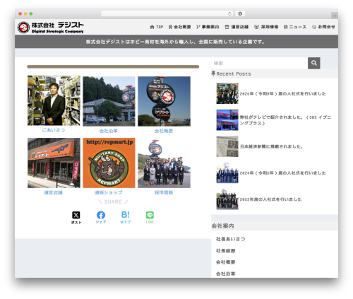Click the browser reload icon
The height and width of the screenshot is (299, 353).
pos(229,13)
